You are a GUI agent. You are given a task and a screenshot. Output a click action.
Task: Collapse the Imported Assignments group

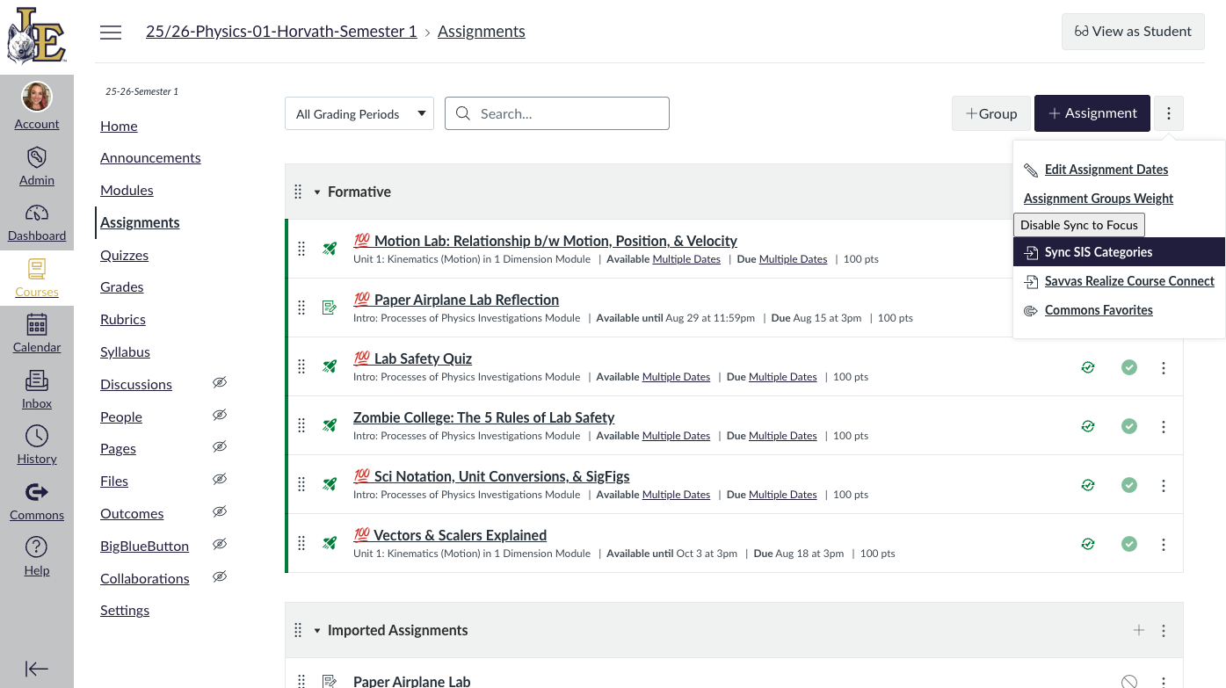[x=317, y=630]
